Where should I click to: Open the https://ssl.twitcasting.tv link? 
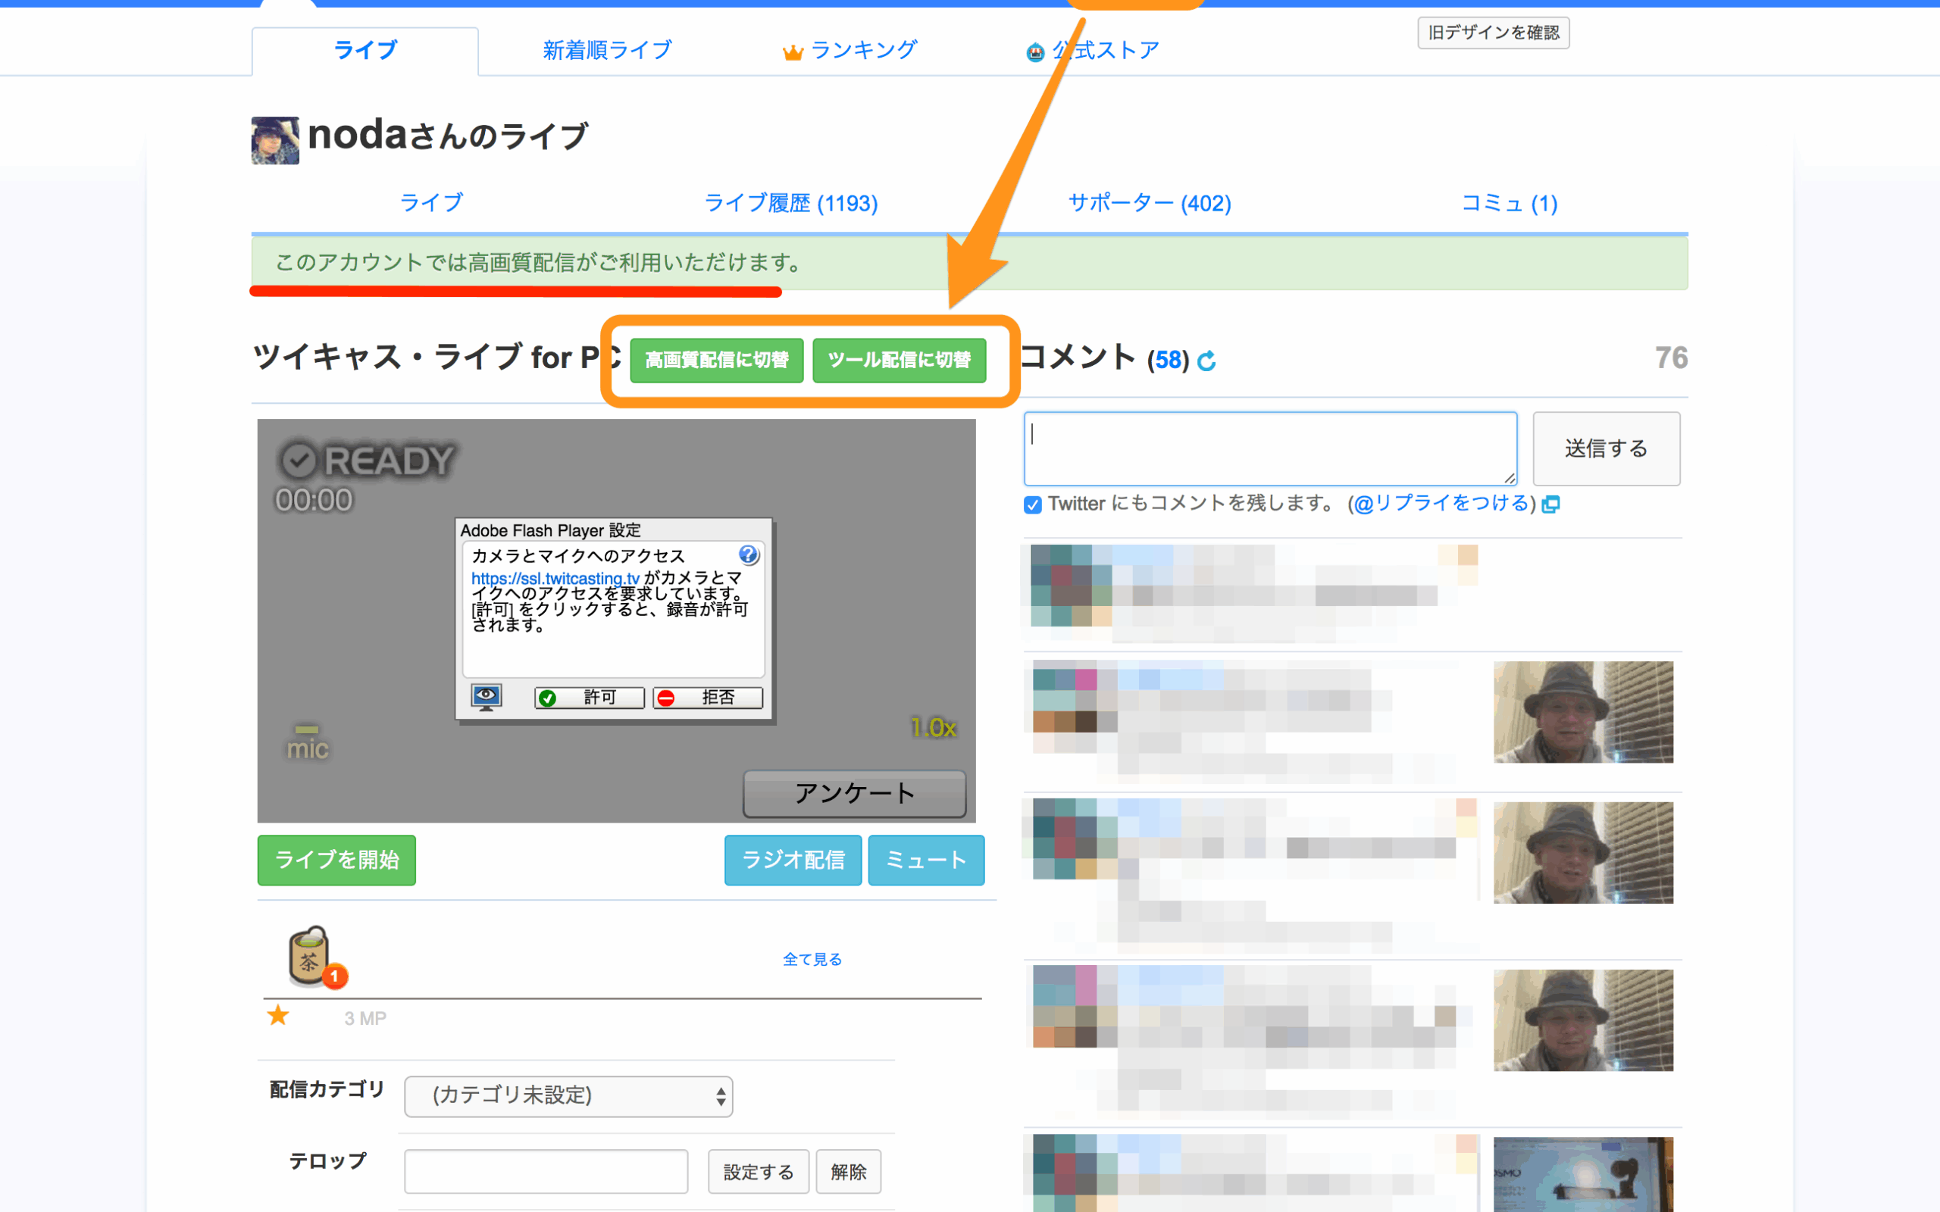click(x=555, y=578)
